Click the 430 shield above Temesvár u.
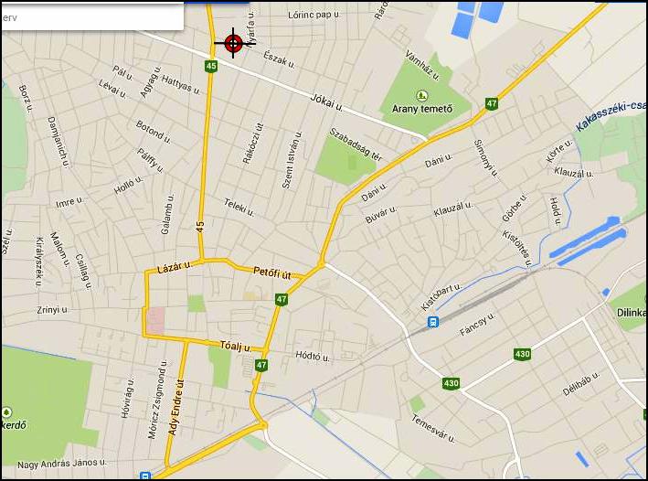 tap(451, 383)
